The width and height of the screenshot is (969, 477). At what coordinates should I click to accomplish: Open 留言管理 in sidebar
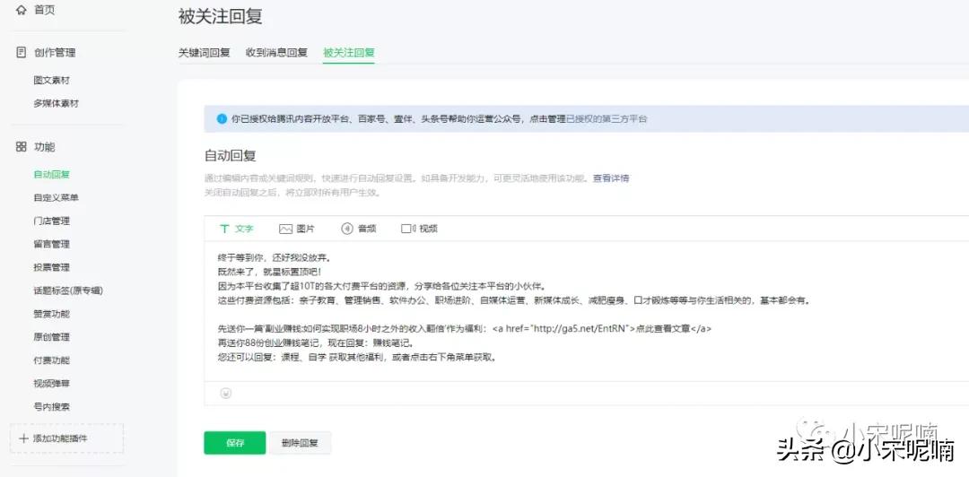click(x=52, y=244)
